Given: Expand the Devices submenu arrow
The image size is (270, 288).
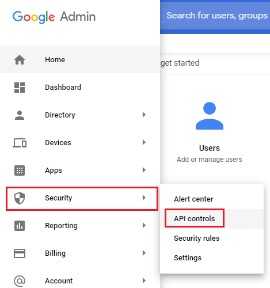Looking at the screenshot, I should click(x=144, y=142).
